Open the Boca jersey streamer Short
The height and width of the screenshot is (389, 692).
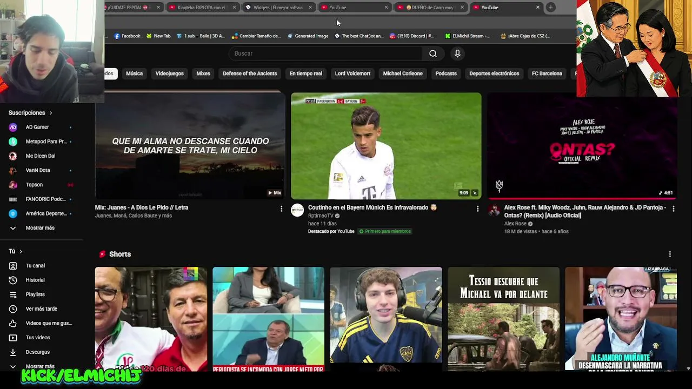pos(386,319)
